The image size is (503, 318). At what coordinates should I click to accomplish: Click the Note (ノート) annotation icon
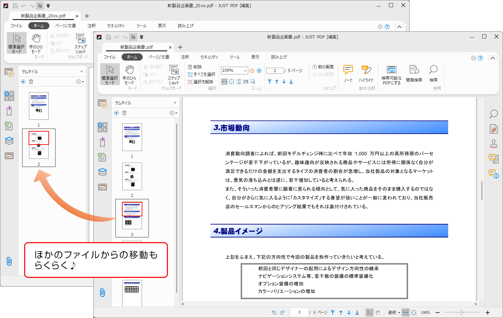point(348,73)
